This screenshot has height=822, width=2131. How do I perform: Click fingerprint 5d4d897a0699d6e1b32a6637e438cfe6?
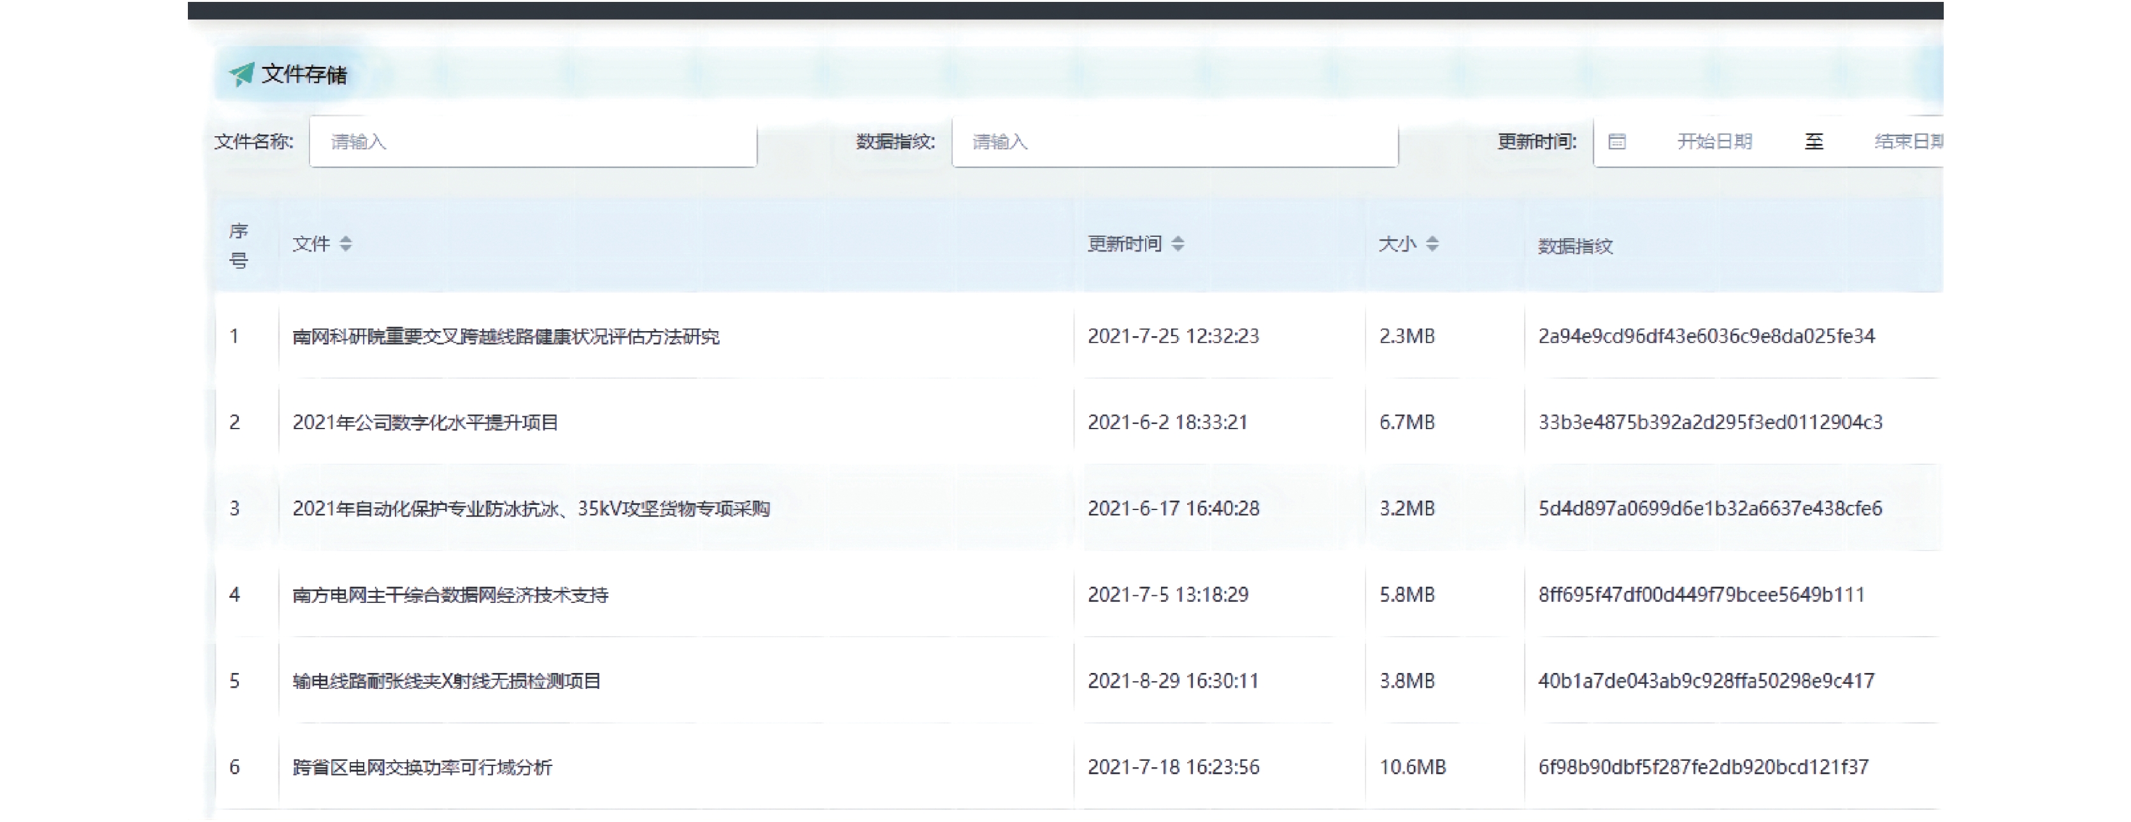pyautogui.click(x=1710, y=507)
